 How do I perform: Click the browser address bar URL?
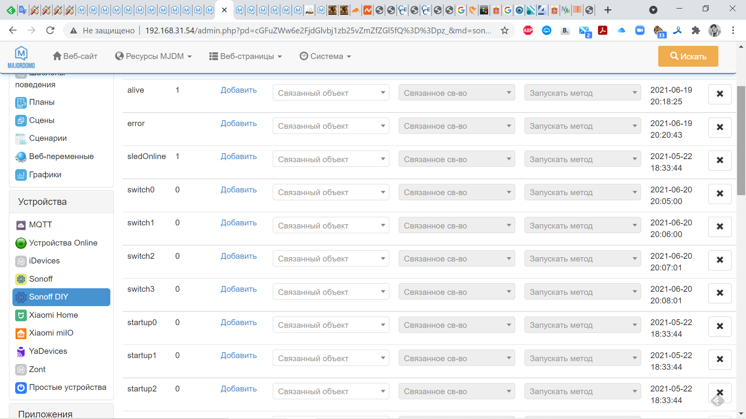(318, 30)
